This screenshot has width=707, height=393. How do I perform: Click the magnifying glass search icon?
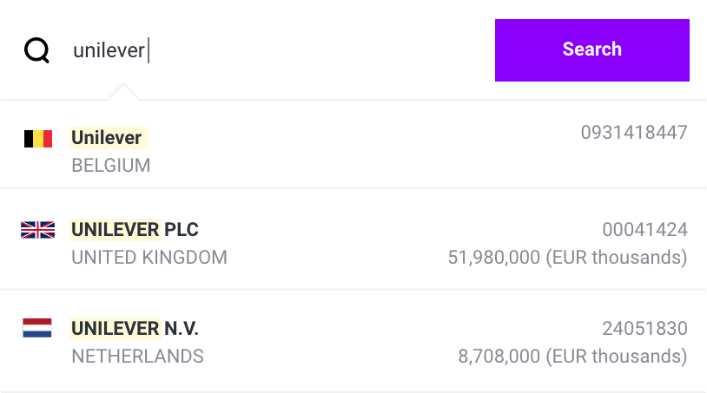point(36,50)
